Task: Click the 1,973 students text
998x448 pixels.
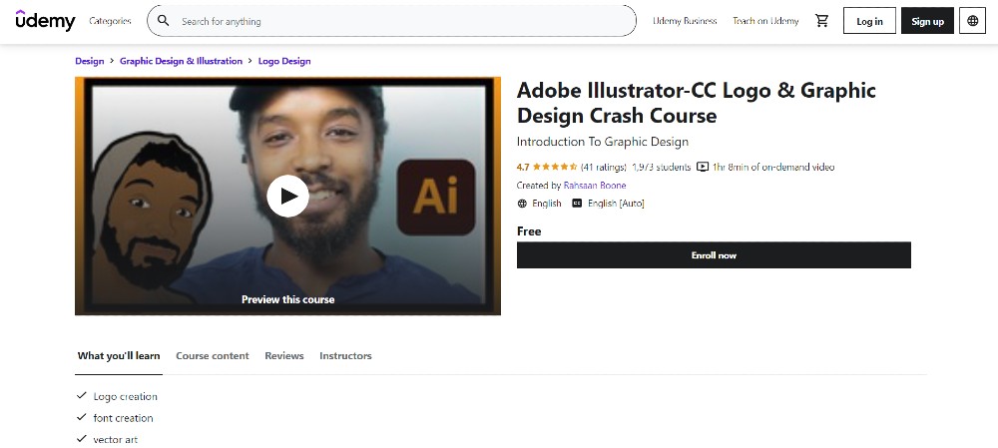Action: pyautogui.click(x=662, y=168)
